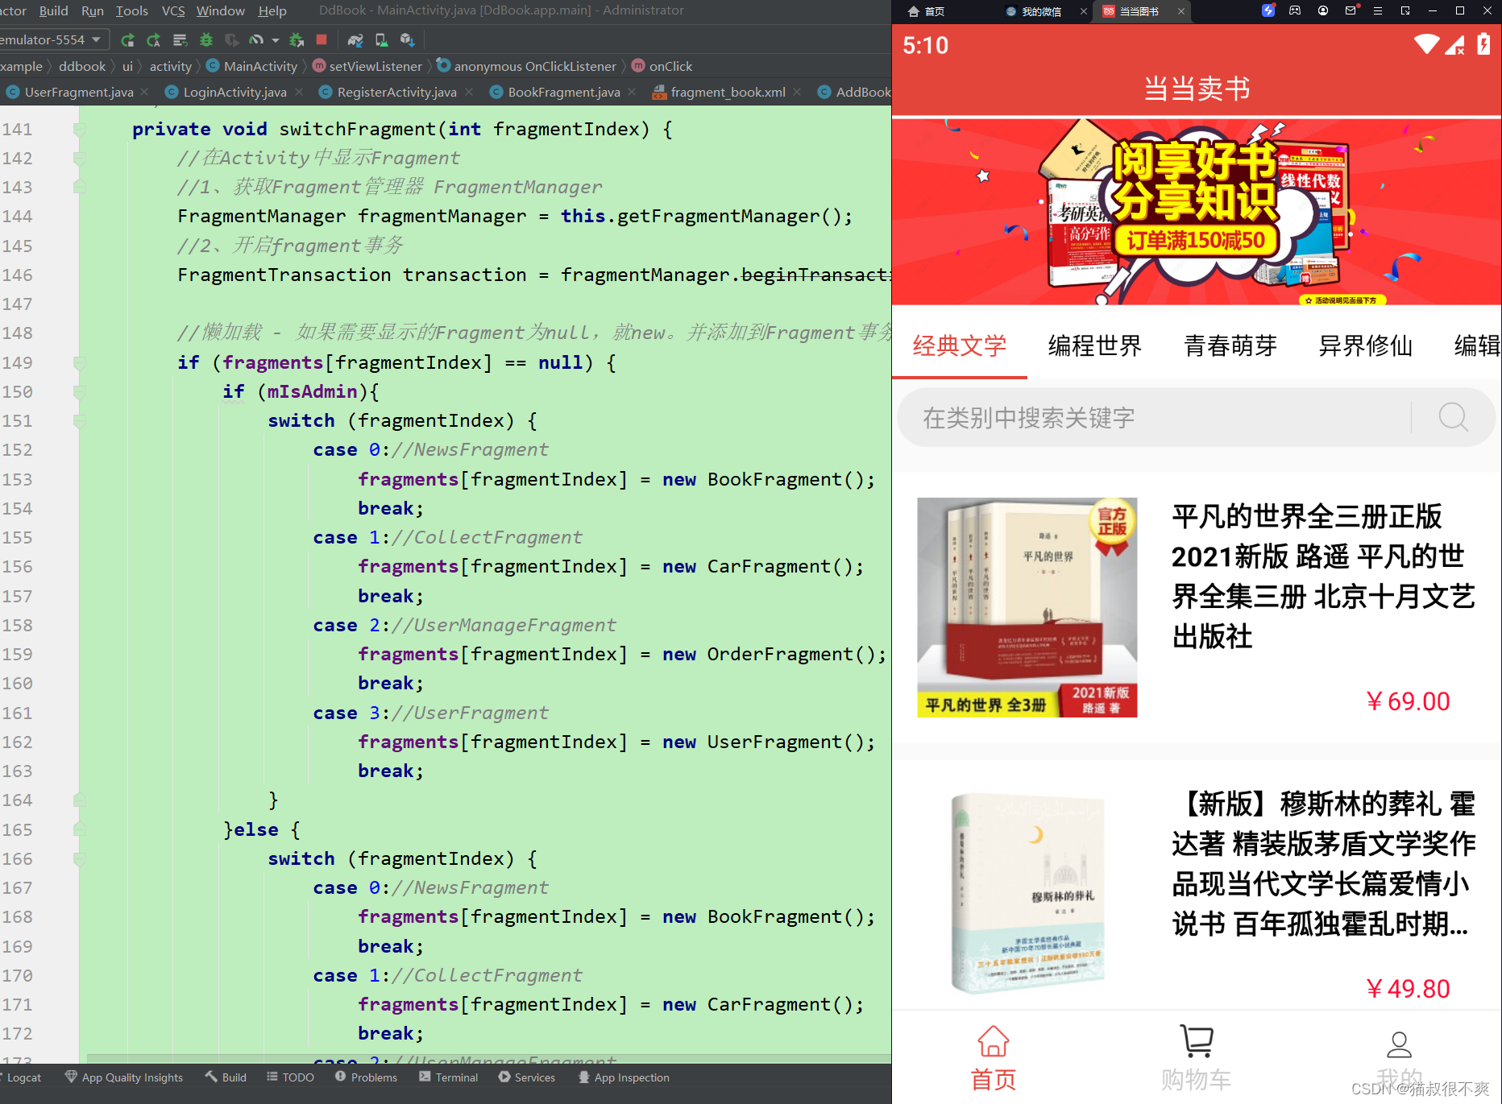Switch to fragment_book.xml tab
Screen dimensions: 1502x1104
(728, 92)
